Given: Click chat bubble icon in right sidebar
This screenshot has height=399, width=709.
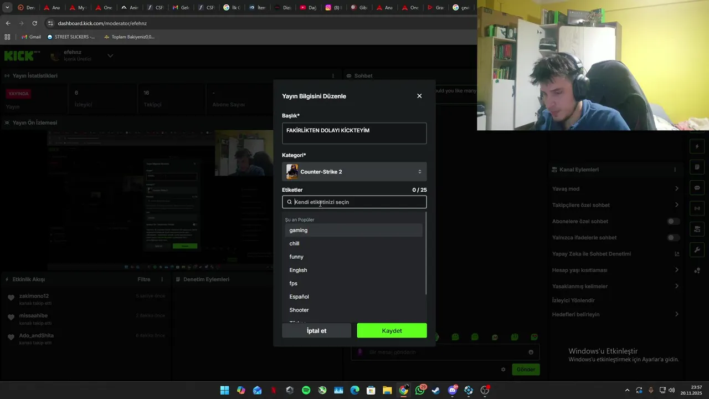Looking at the screenshot, I should click(x=697, y=188).
